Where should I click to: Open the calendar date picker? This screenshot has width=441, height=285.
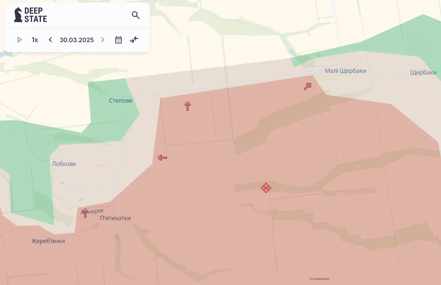click(x=118, y=40)
